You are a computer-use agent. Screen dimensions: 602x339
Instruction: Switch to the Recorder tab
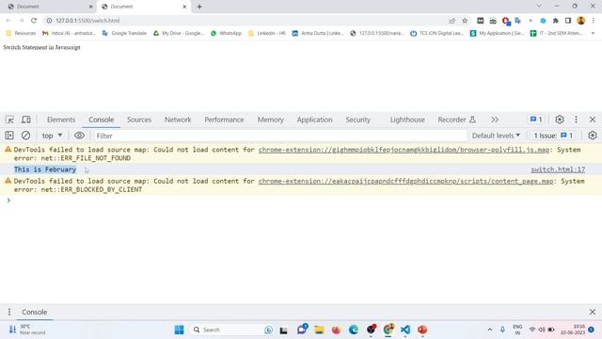click(x=456, y=120)
